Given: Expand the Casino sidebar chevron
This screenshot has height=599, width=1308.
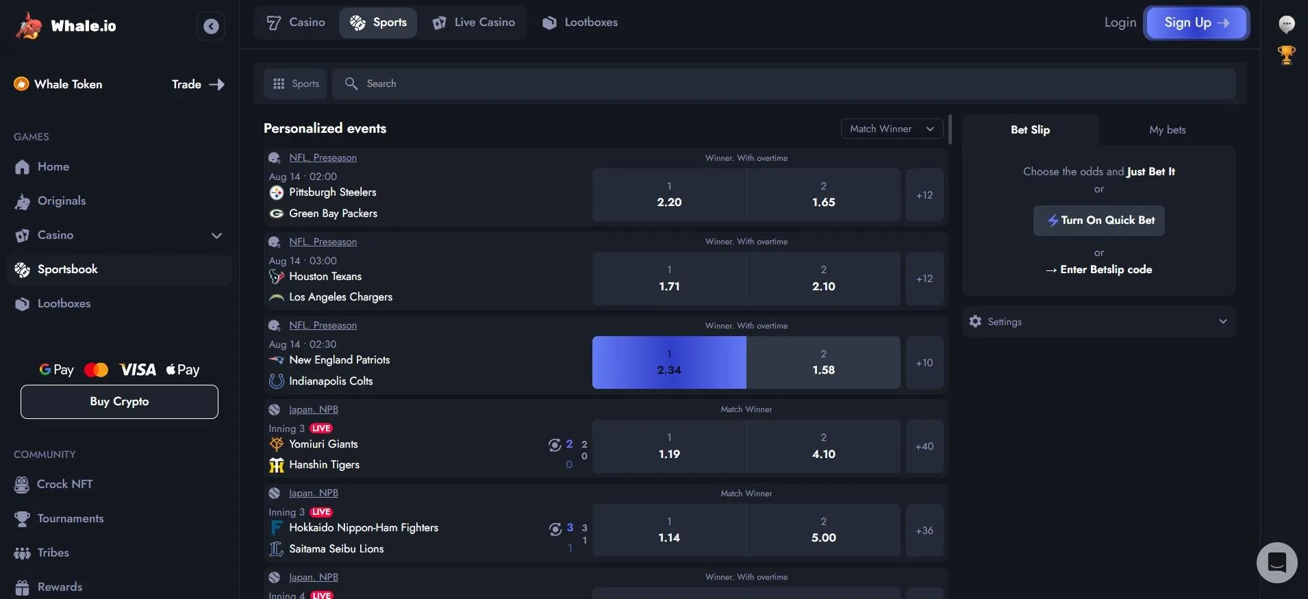Looking at the screenshot, I should [216, 235].
